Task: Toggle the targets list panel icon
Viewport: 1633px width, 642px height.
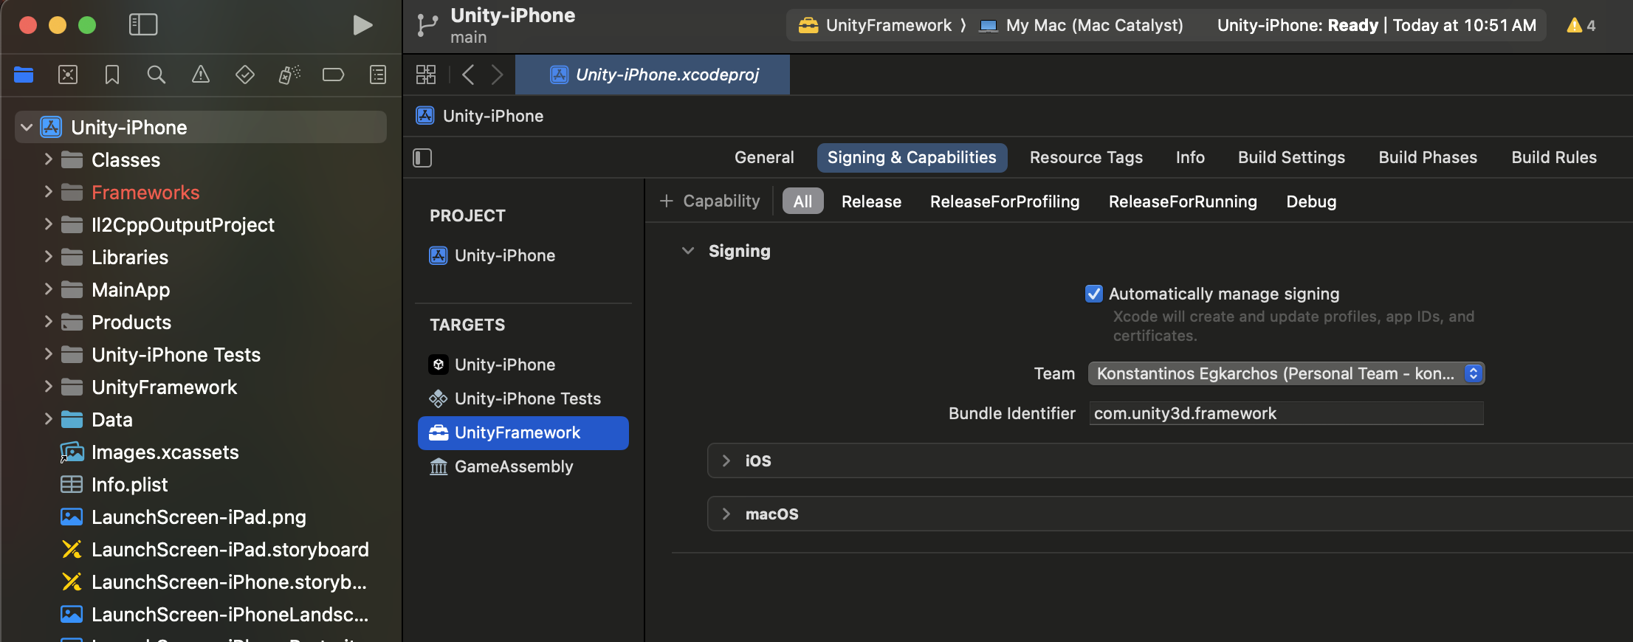Action: 422,158
